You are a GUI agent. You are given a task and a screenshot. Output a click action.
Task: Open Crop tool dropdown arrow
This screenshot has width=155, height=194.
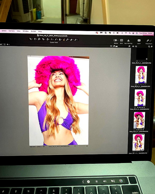(45, 39)
